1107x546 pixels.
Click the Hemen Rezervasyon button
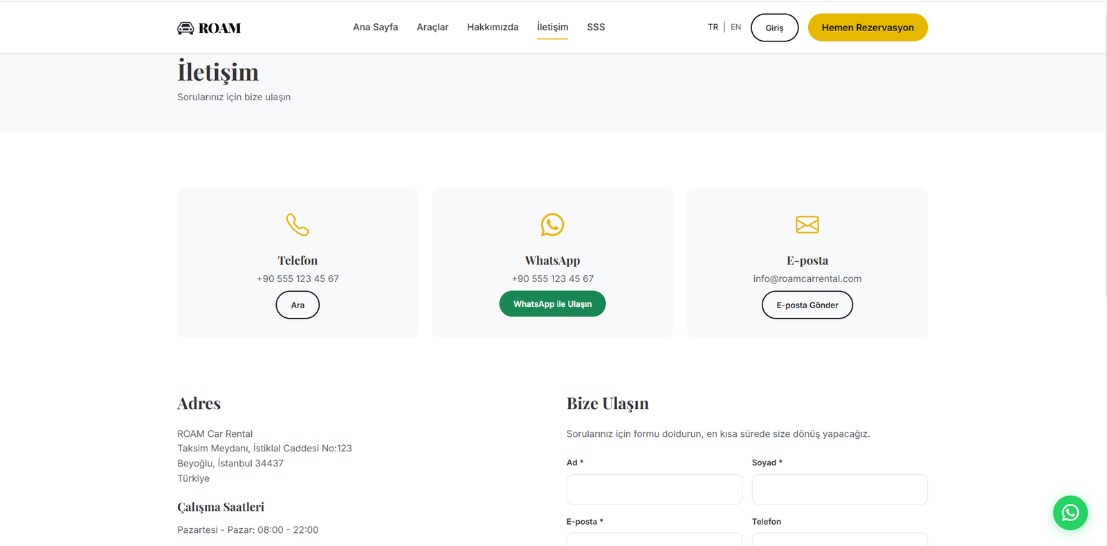[x=868, y=28]
